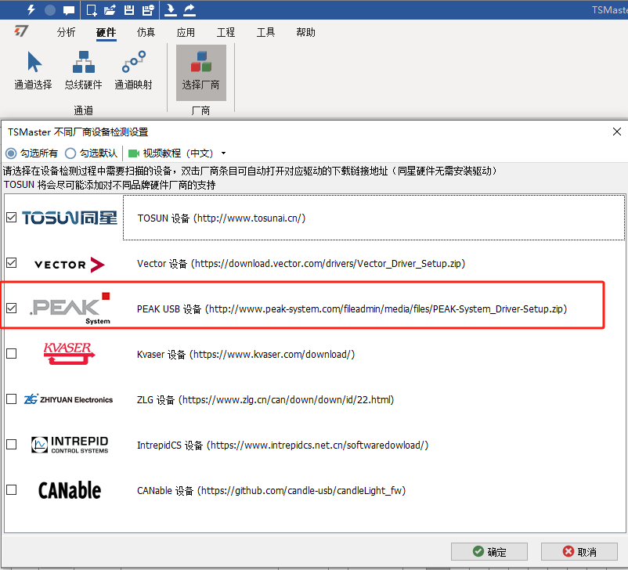Click the 取消 cancel button
The height and width of the screenshot is (570, 628).
point(579,551)
